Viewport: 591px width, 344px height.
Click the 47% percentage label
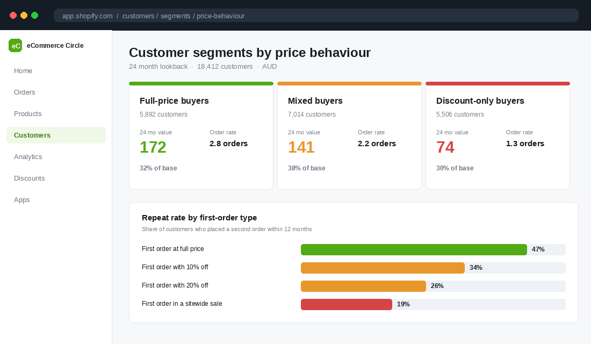(538, 249)
